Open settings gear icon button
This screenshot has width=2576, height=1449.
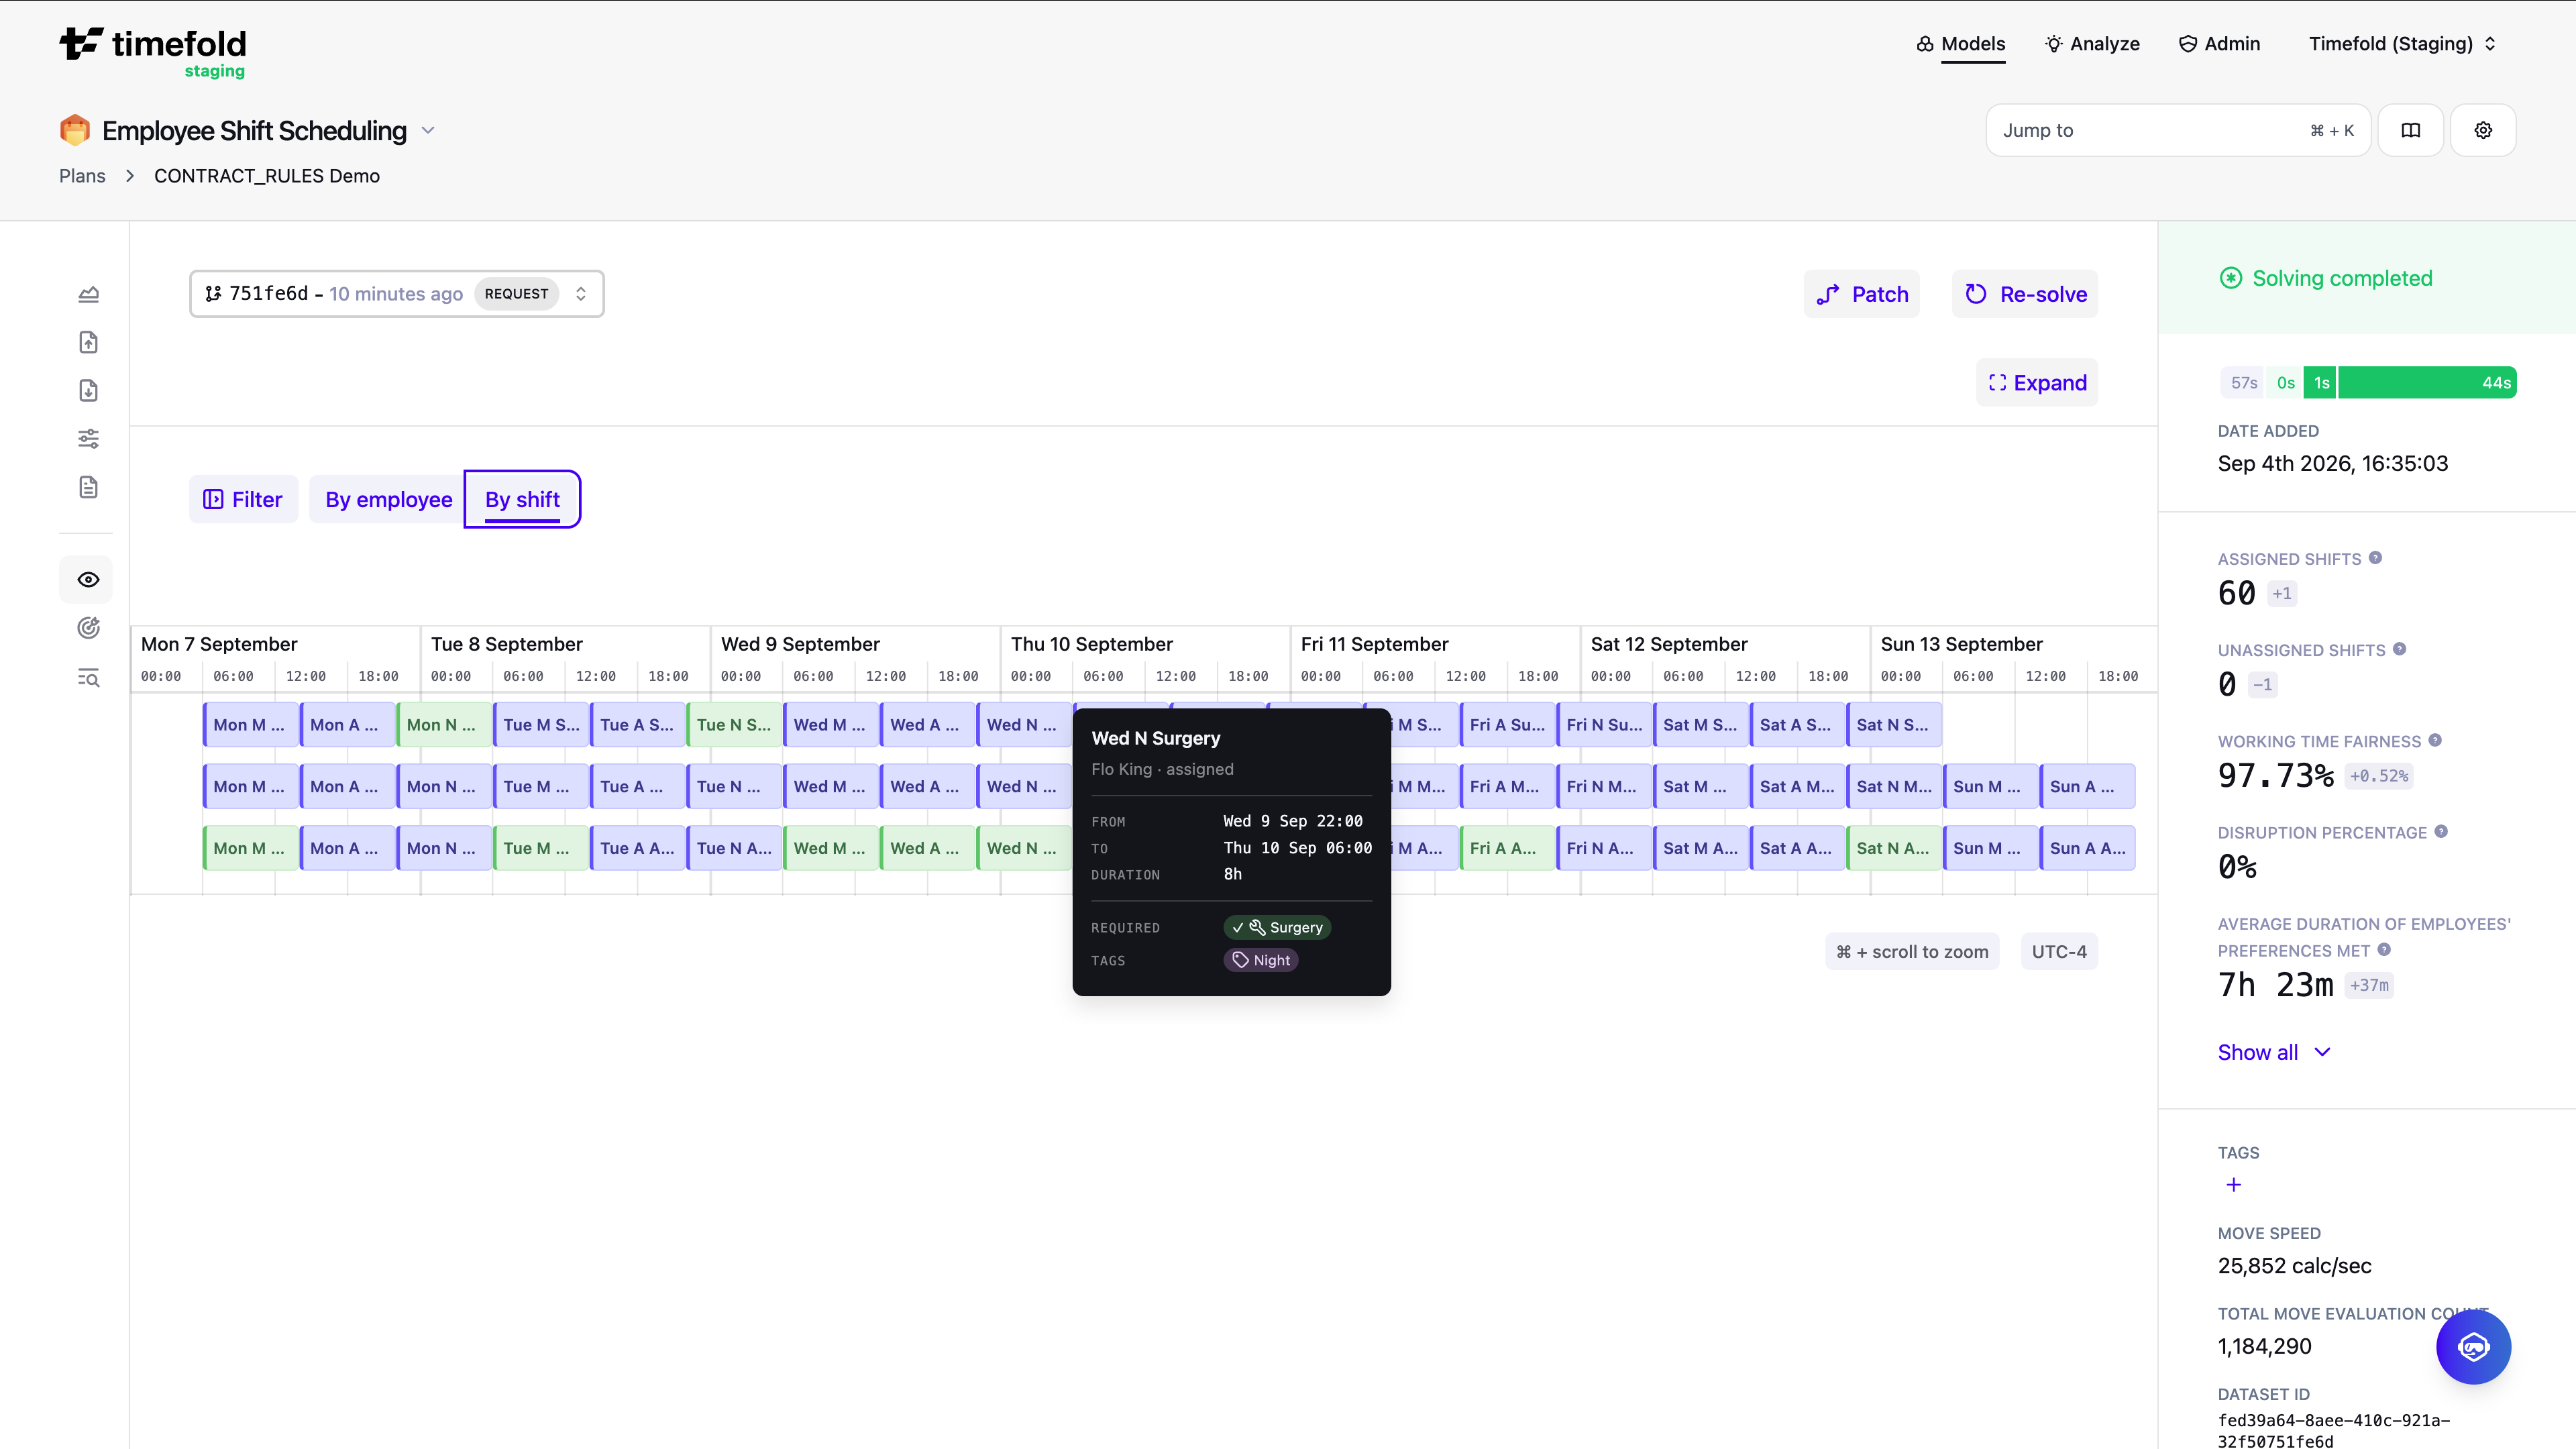pos(2483,130)
